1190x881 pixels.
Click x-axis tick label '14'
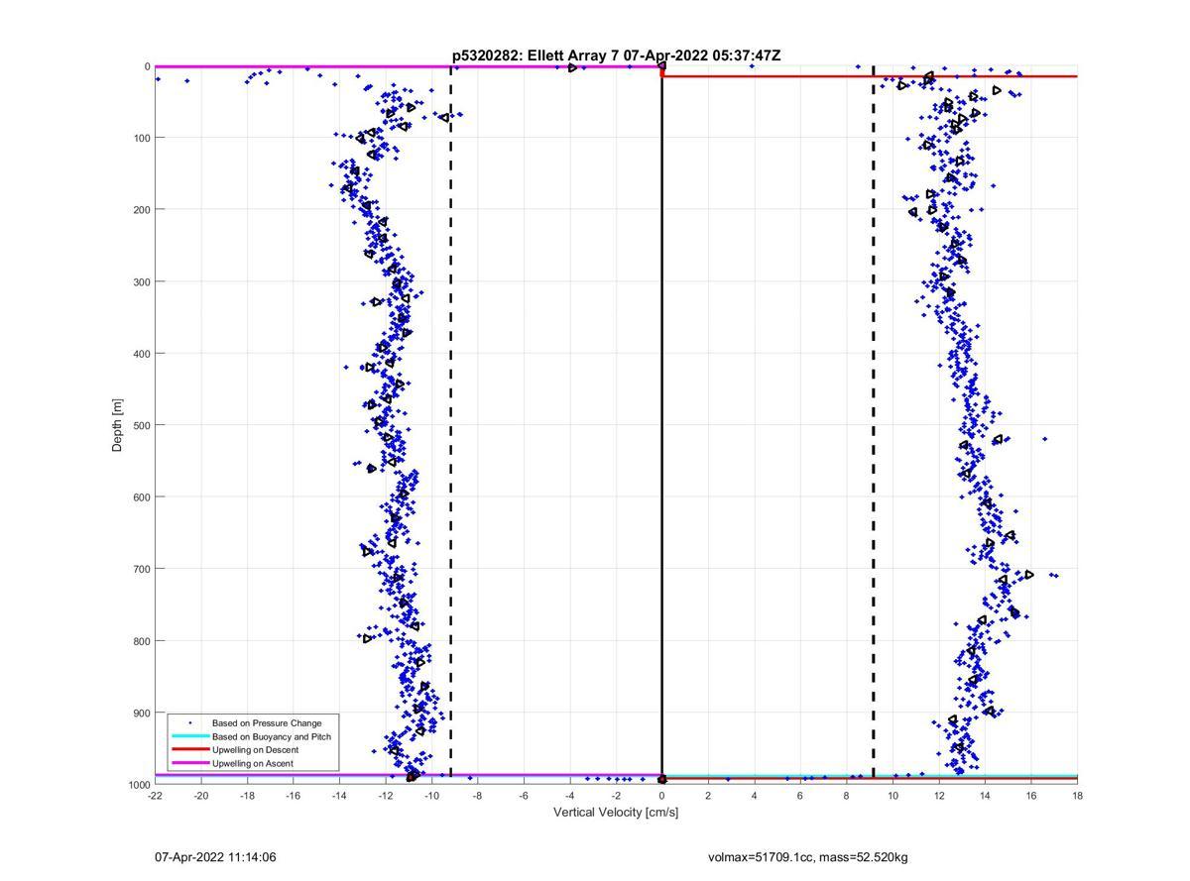click(x=985, y=795)
